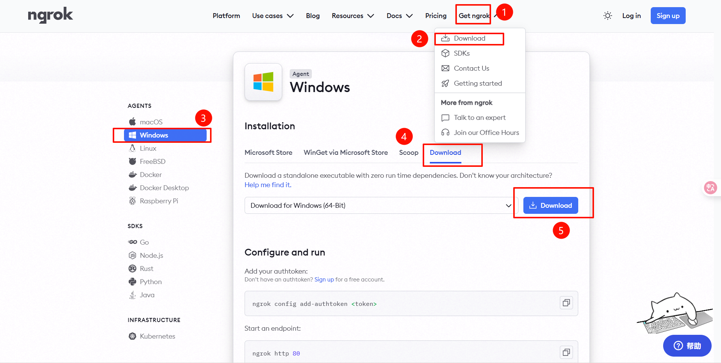721x363 pixels.
Task: Click the SDKs cube icon in menu
Action: coord(445,53)
